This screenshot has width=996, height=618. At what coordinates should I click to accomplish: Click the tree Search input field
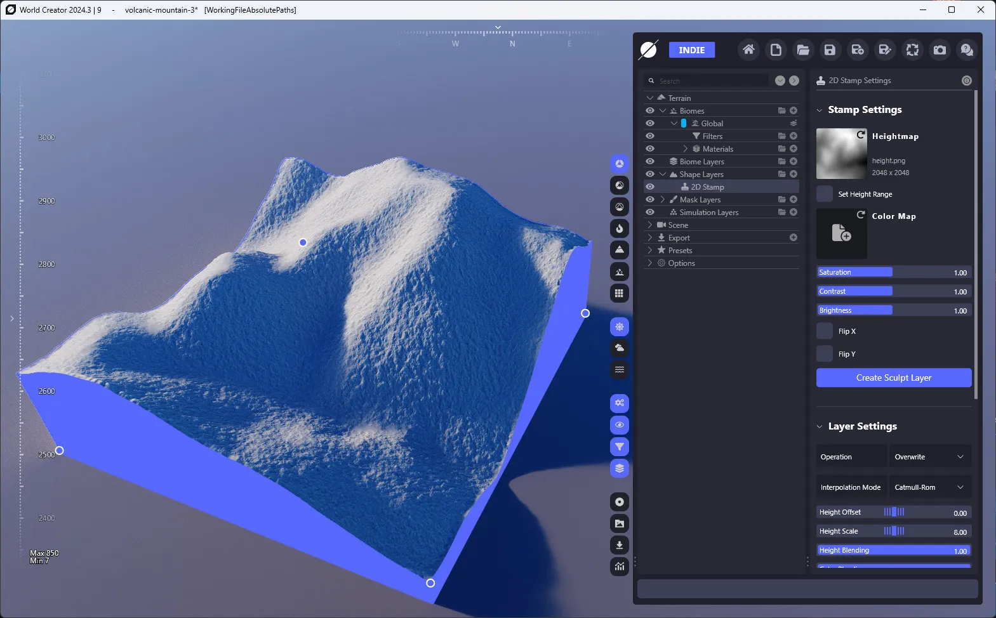click(706, 81)
